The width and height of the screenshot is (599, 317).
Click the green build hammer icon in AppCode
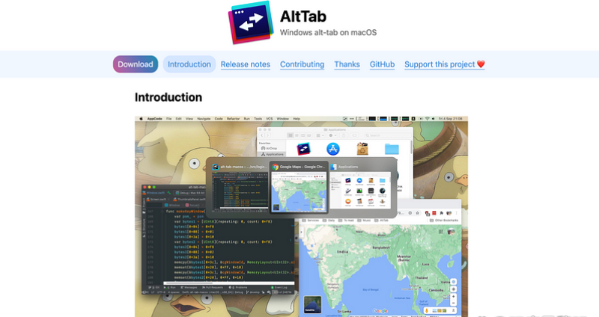[x=169, y=193]
